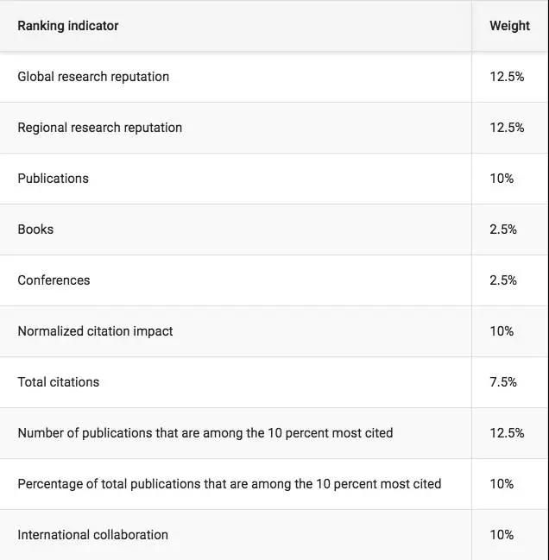Image resolution: width=549 pixels, height=560 pixels.
Task: Select Number of publications among 10 percent row
Action: [x=274, y=433]
